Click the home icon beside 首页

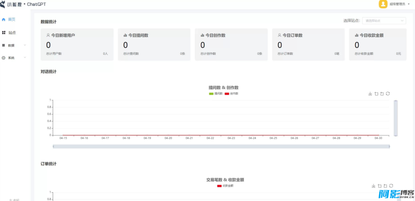(4, 19)
